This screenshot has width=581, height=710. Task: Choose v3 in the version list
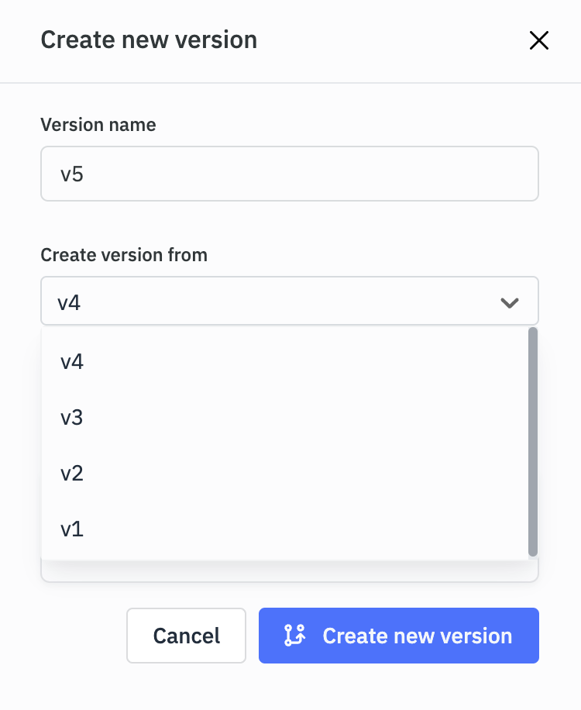point(72,418)
